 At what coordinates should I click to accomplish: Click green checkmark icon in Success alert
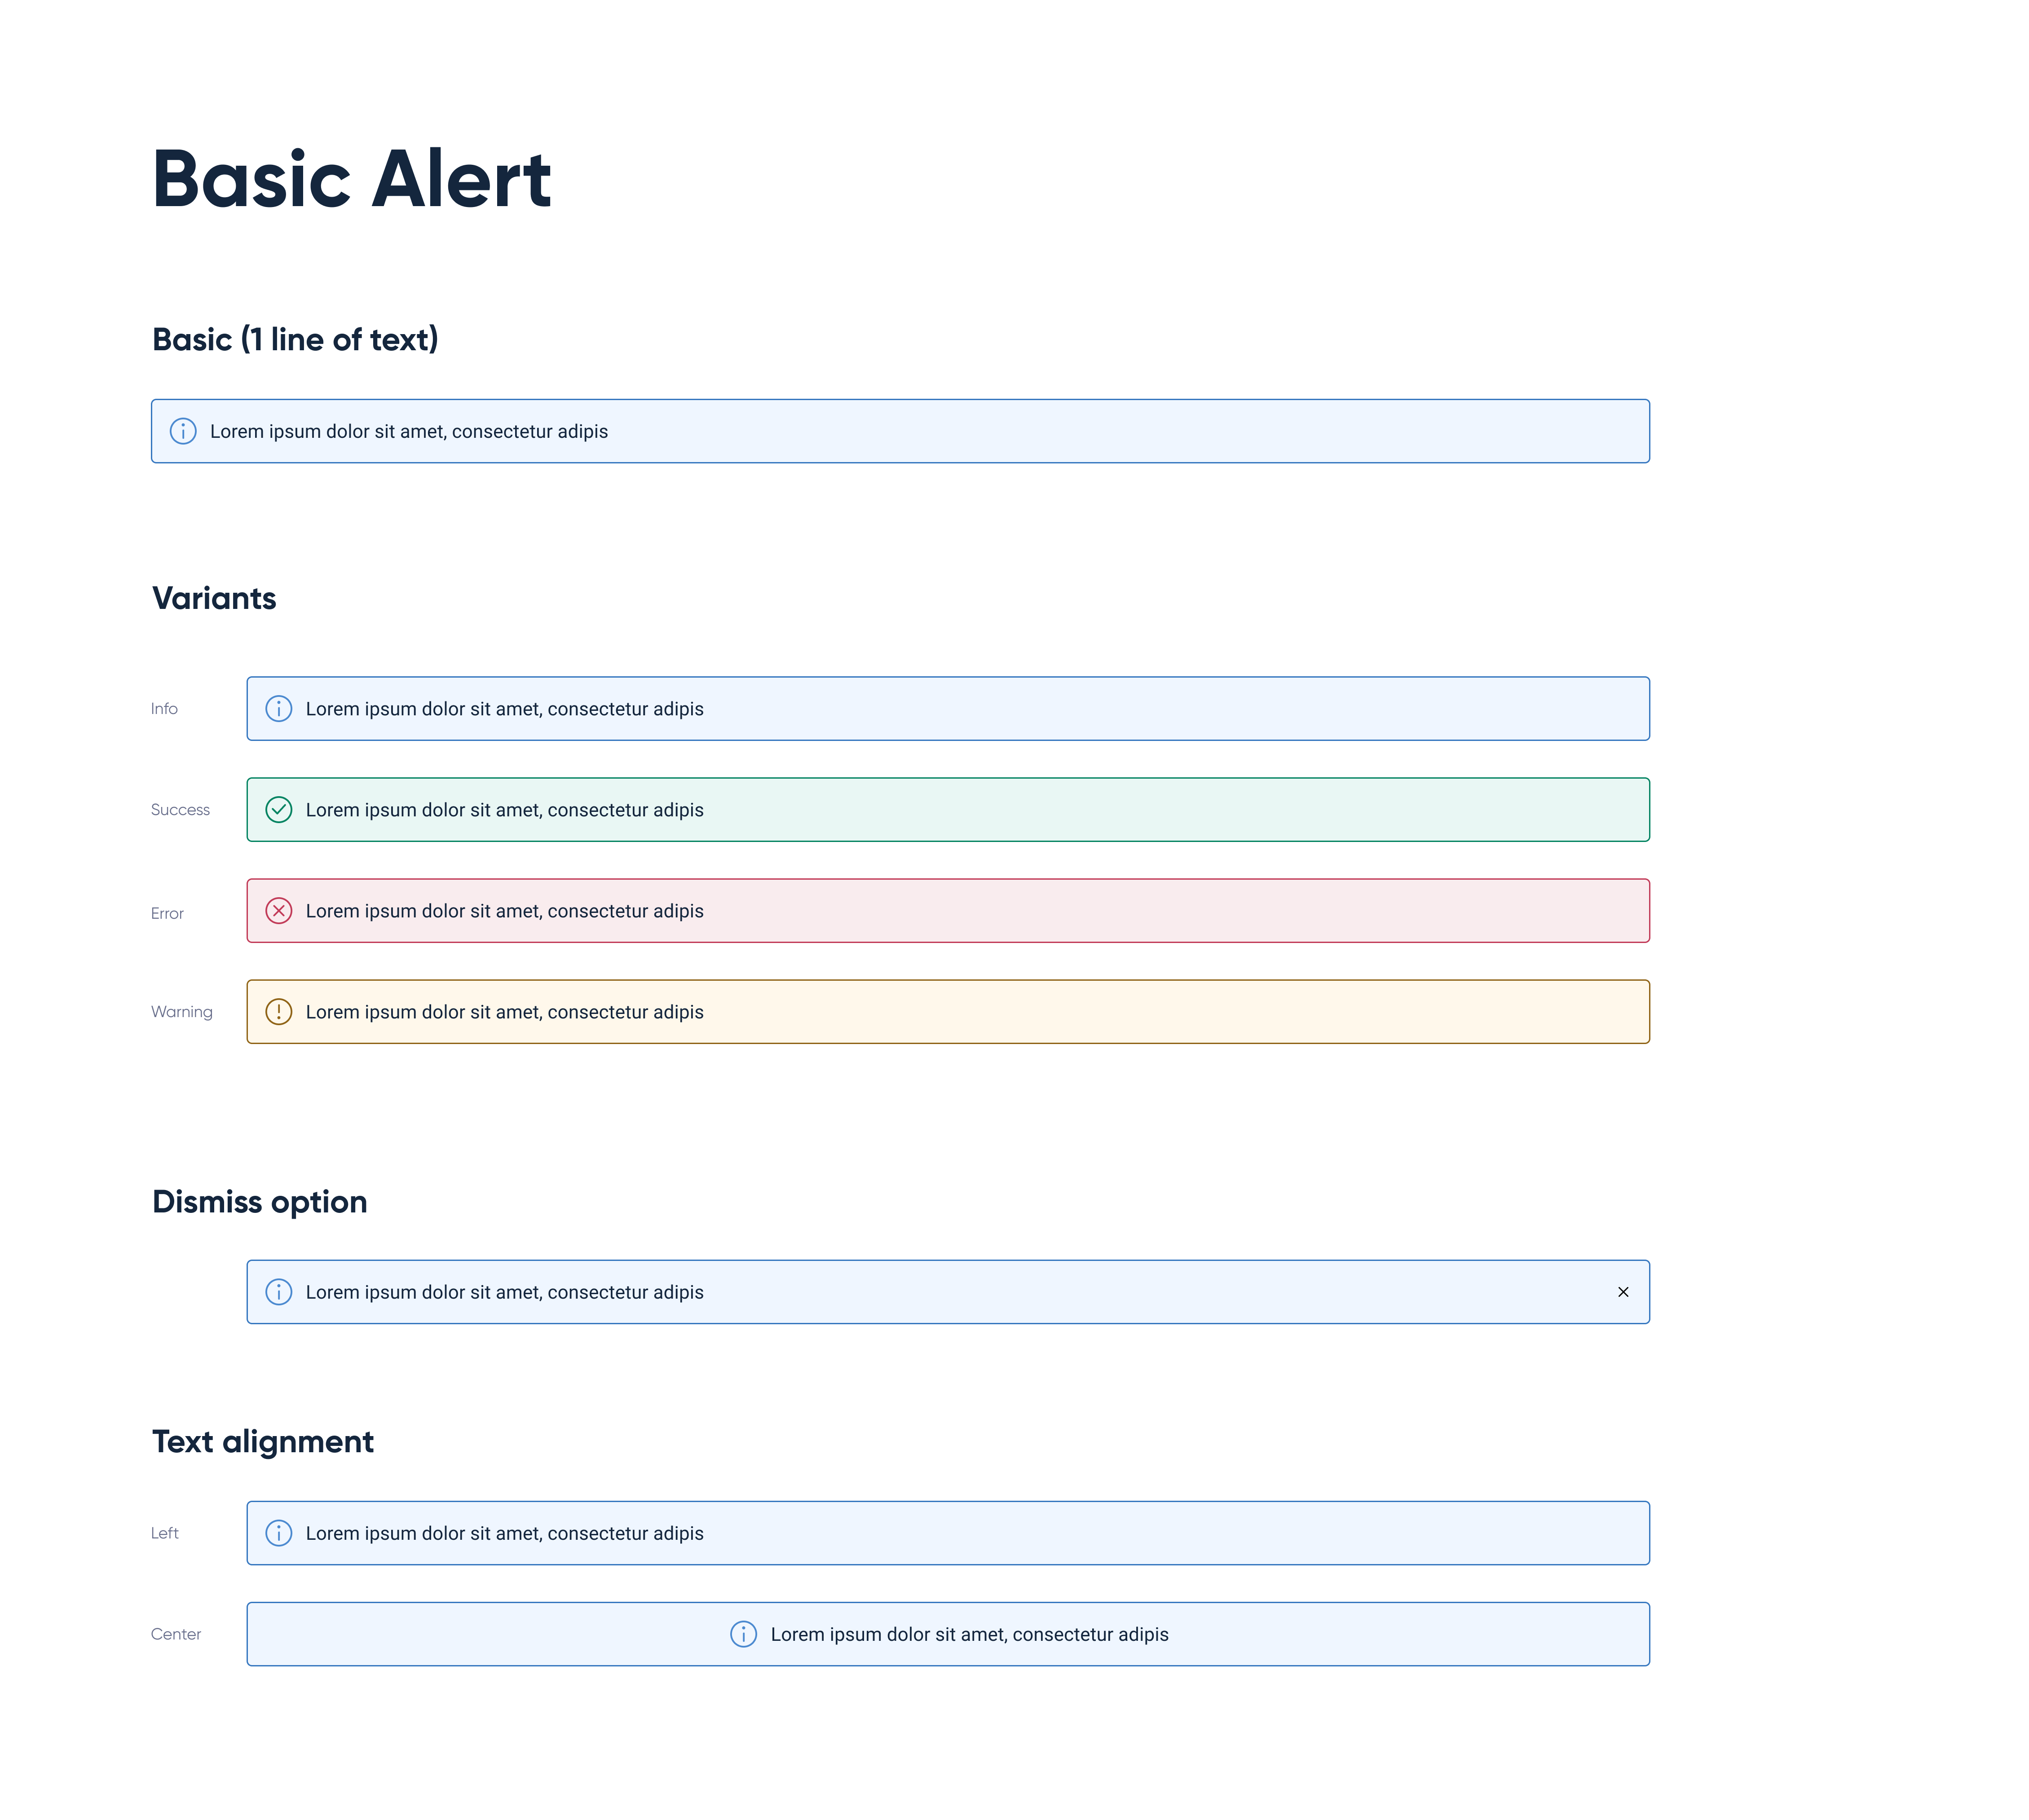(x=279, y=810)
